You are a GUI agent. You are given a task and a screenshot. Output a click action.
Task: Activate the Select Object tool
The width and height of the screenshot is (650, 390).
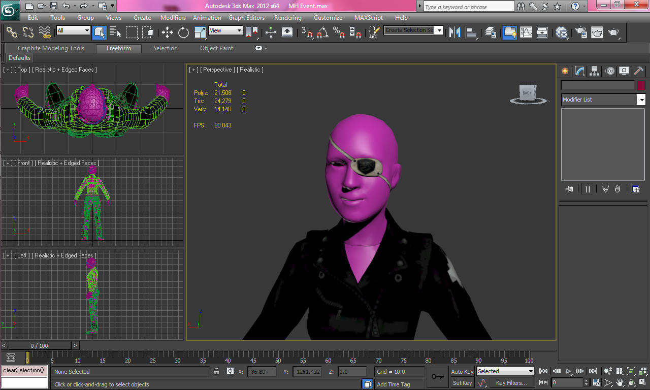pyautogui.click(x=100, y=32)
